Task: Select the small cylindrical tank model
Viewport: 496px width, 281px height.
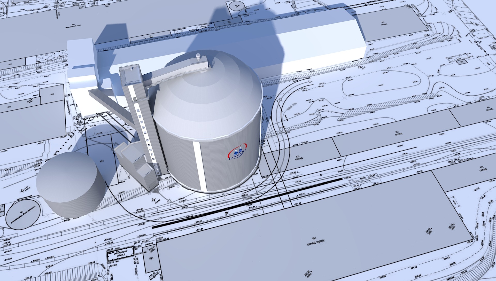Action: coord(70,183)
